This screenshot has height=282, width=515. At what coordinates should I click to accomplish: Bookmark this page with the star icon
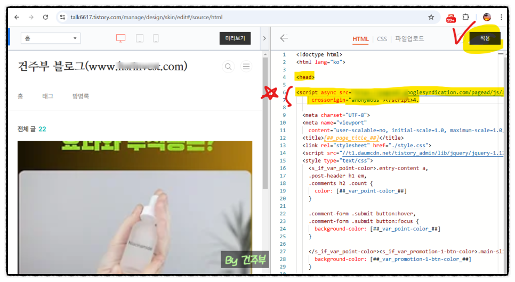pyautogui.click(x=431, y=17)
